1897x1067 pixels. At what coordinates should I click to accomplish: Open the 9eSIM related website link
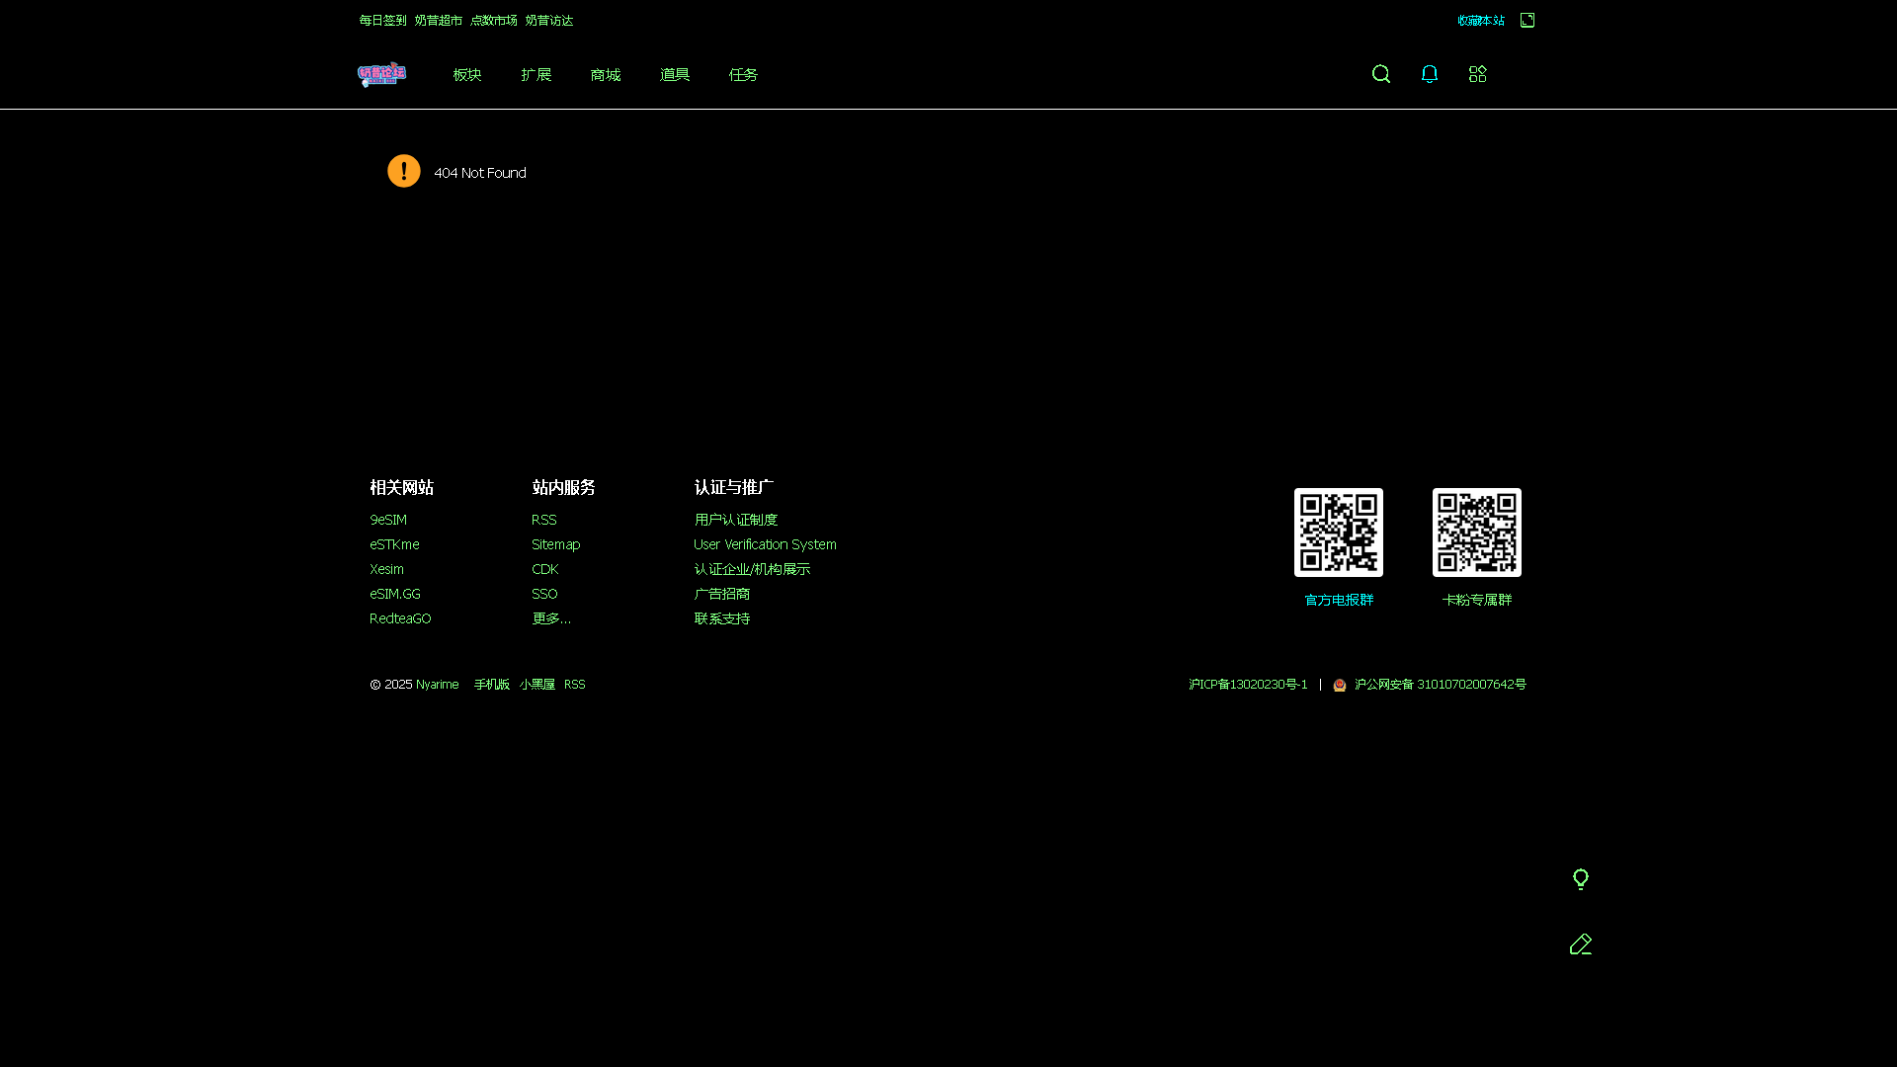387,519
